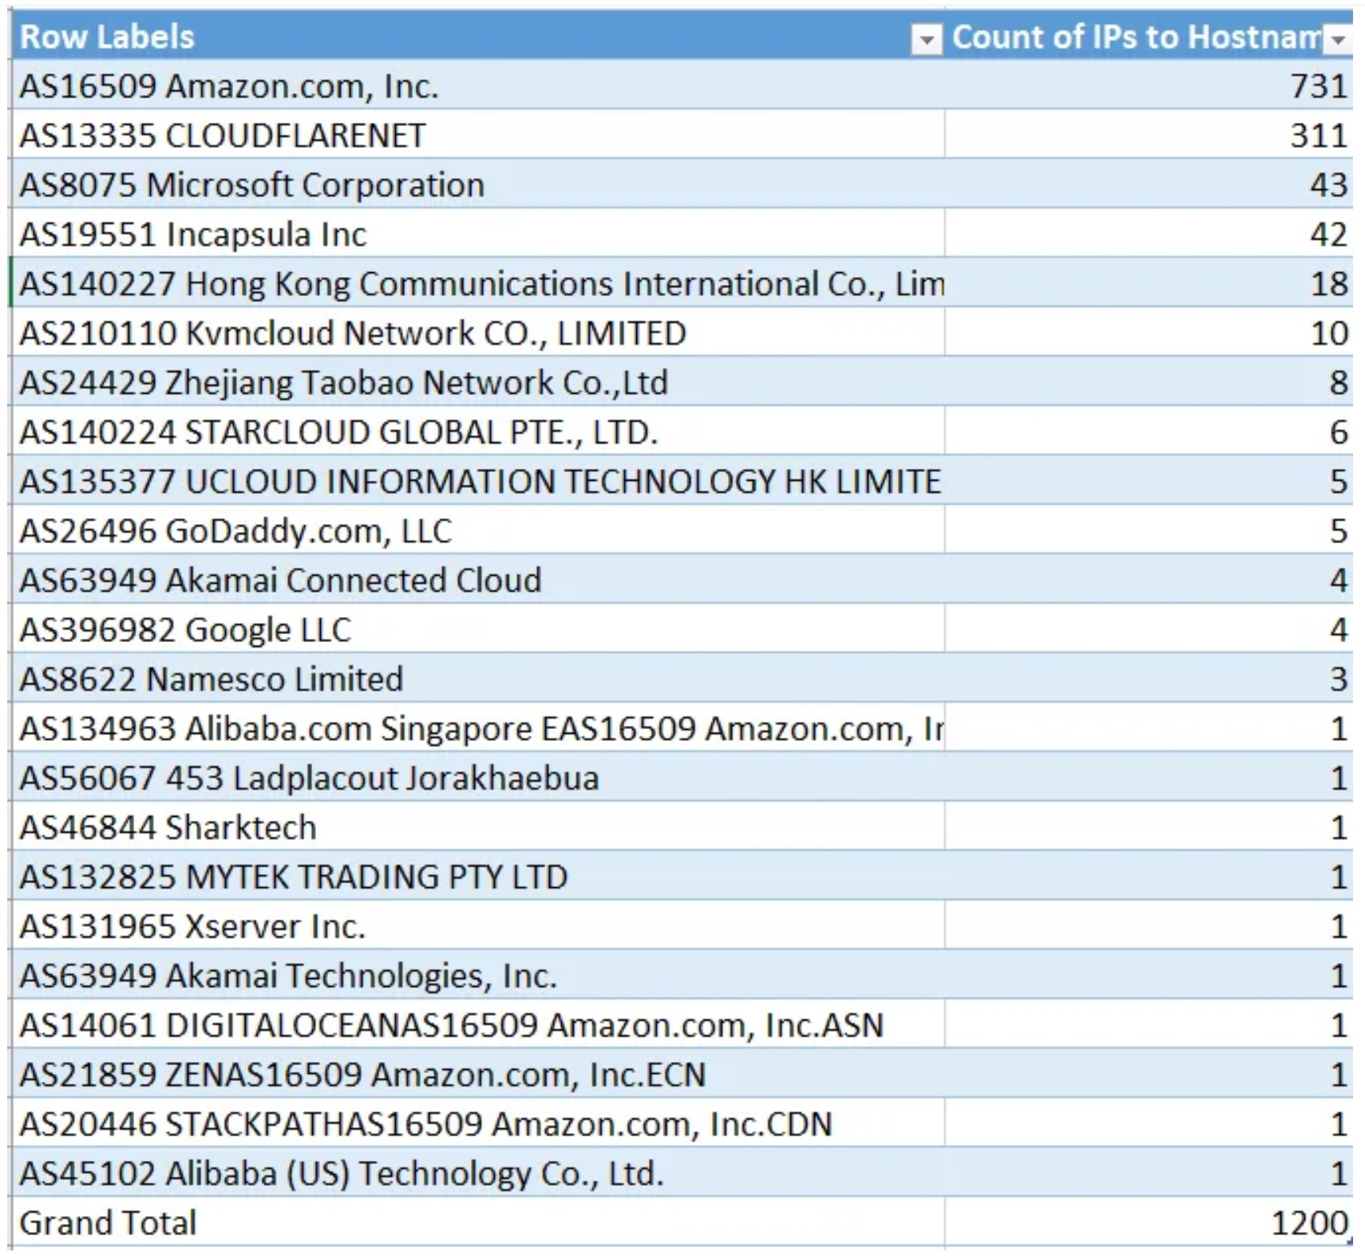Click the AS8622 Namesco Limited cell
Viewport: 1365px width, 1260px height.
pyautogui.click(x=212, y=680)
